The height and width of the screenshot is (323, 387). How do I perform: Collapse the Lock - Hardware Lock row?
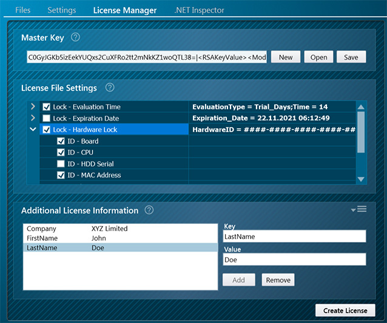point(33,129)
